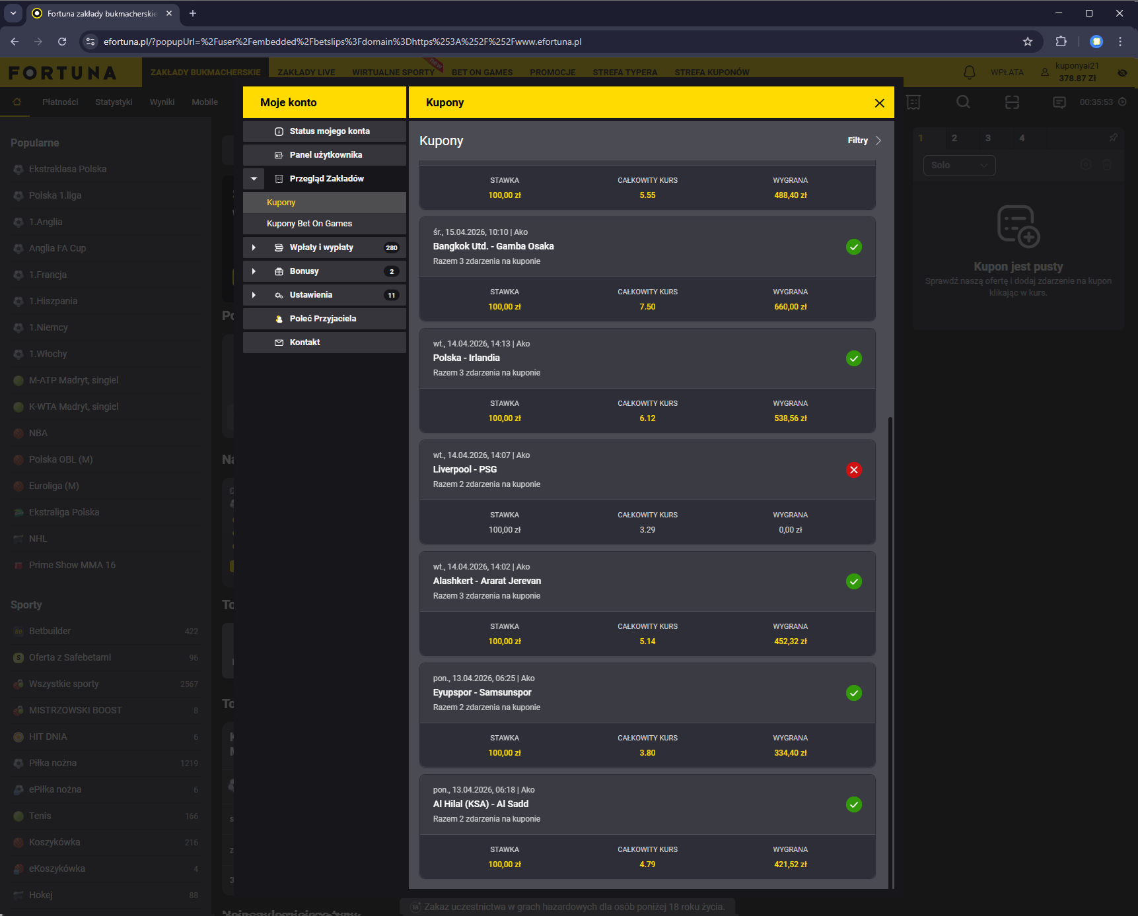Viewport: 1138px width, 916px height.
Task: Select betslip tab 3
Action: pyautogui.click(x=988, y=138)
